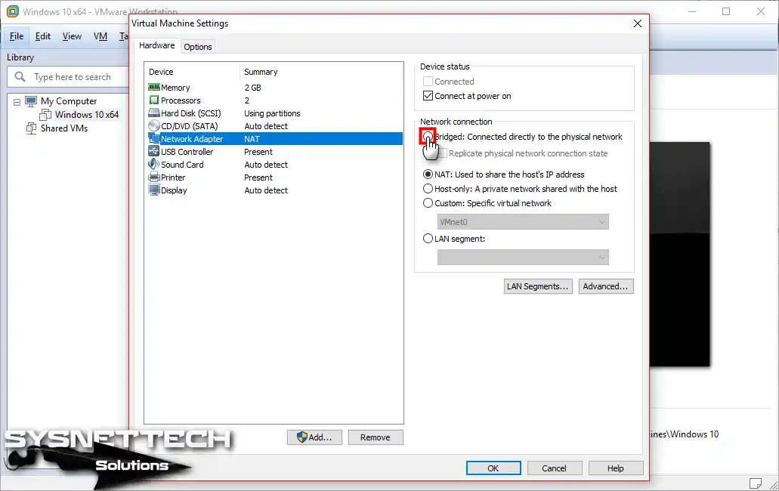Toggle Replicate physical network connection state

point(442,153)
